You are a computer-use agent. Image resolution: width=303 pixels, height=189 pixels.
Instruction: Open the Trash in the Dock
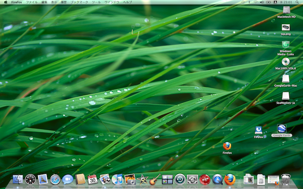click(x=286, y=179)
